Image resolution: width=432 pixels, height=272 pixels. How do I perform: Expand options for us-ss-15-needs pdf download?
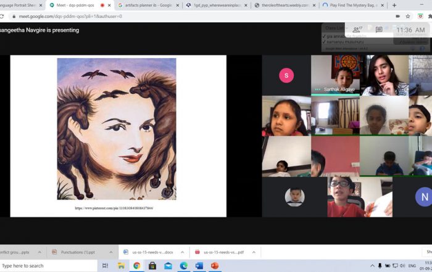(254, 252)
